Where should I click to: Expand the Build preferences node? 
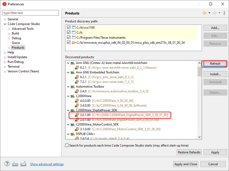(9, 34)
